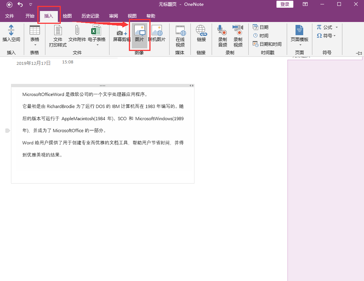Open the File (文件) tab
This screenshot has width=364, height=281.
point(10,16)
